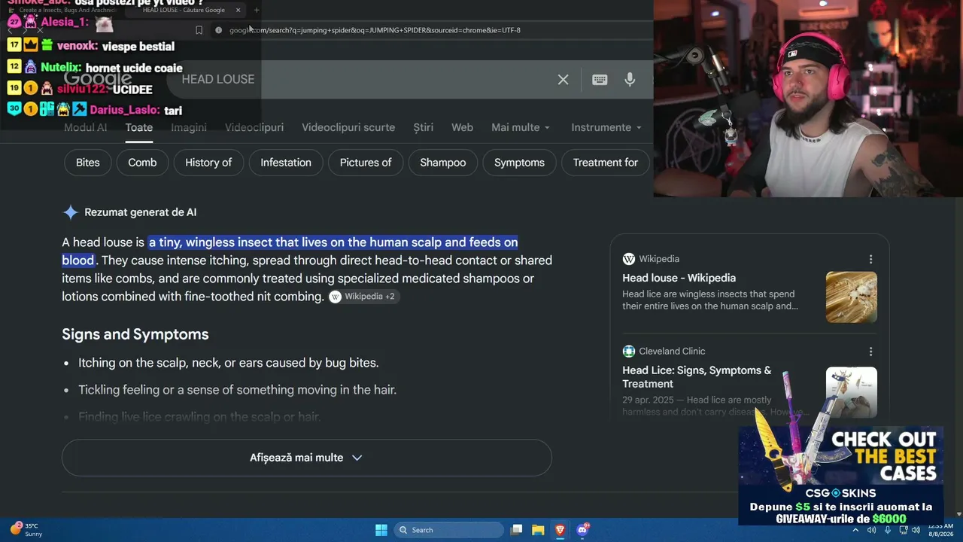
Task: Show hidden system tray icons
Action: [855, 530]
